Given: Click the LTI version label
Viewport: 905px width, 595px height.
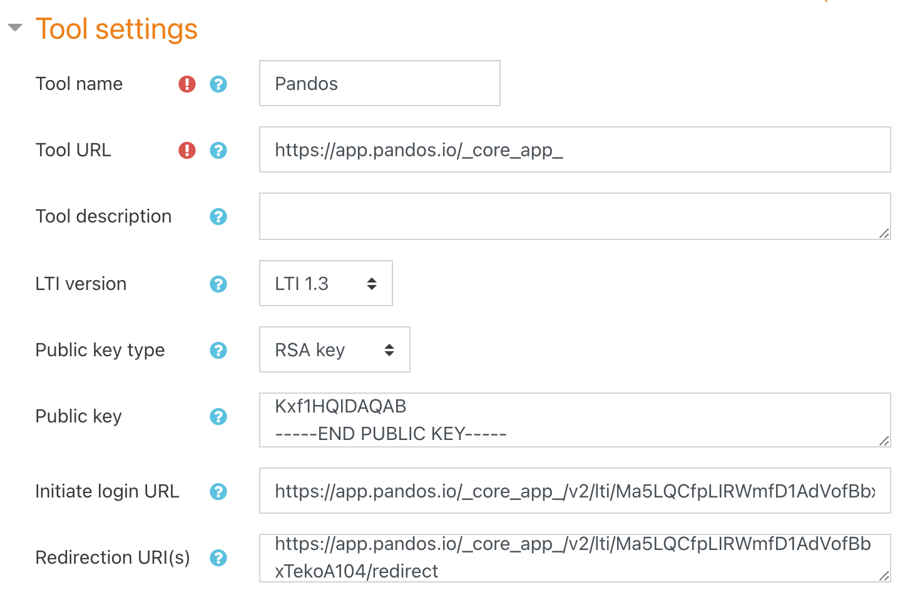Looking at the screenshot, I should coord(81,284).
